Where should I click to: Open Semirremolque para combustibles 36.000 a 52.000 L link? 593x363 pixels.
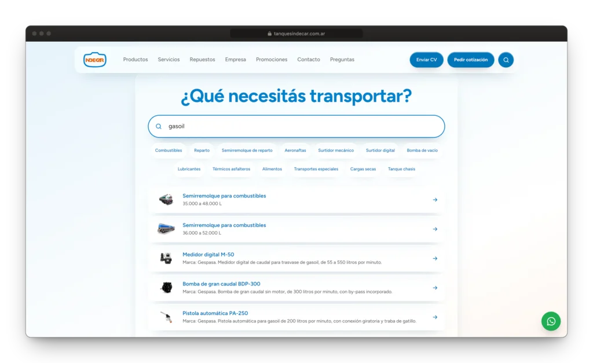click(224, 225)
